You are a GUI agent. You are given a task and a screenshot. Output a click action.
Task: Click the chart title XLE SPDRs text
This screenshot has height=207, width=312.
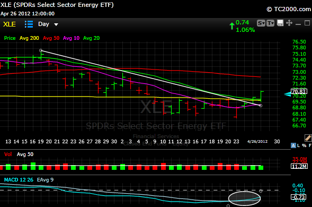pyautogui.click(x=57, y=5)
